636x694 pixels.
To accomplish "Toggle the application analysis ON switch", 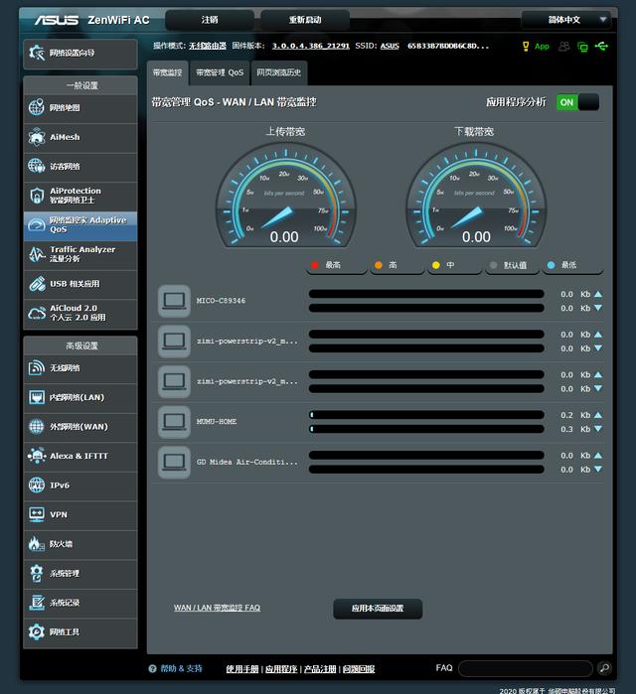I will pyautogui.click(x=576, y=102).
